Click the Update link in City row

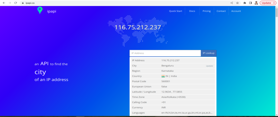point(209,66)
